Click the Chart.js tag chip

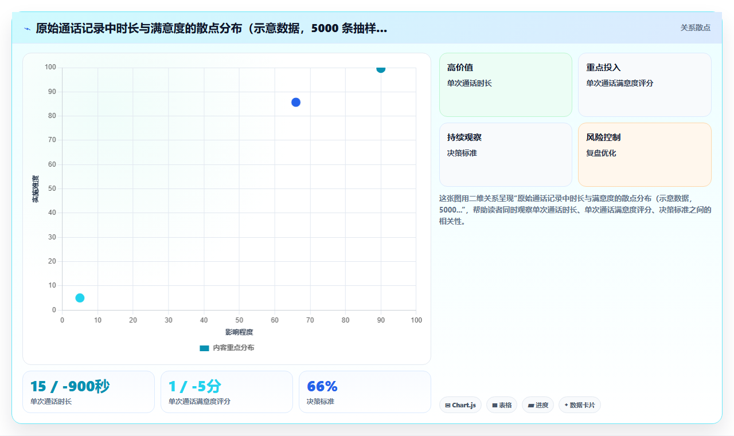(460, 405)
